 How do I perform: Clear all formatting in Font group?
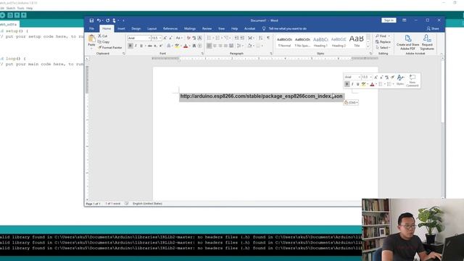pyautogui.click(x=188, y=38)
